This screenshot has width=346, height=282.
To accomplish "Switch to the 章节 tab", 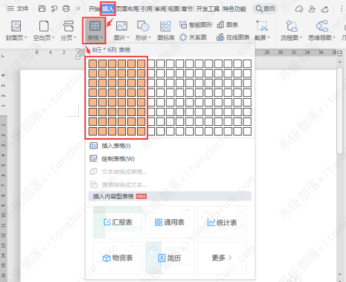I will [187, 9].
